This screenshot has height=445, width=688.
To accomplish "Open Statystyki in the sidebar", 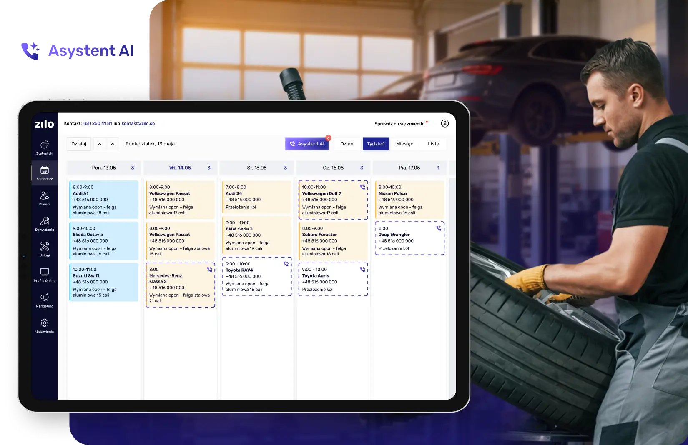I will tap(45, 147).
